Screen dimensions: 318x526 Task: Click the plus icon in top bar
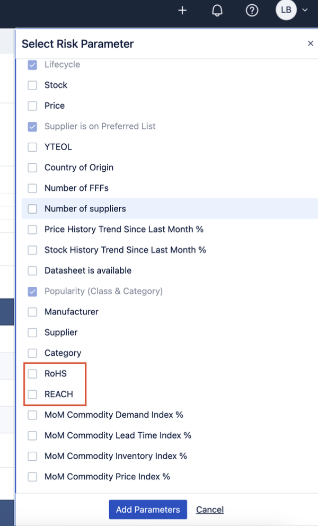pyautogui.click(x=182, y=10)
